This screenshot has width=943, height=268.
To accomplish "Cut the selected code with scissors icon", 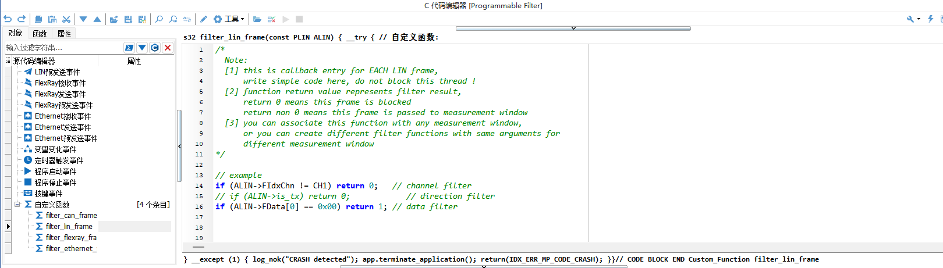I will click(x=66, y=19).
